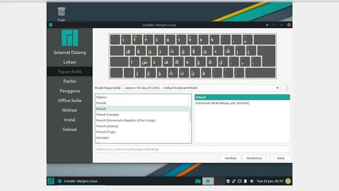Viewport: 339px width, 191px height.
Task: Open the clock showing Tue 23 Jun, 05:51
Action: point(270,181)
